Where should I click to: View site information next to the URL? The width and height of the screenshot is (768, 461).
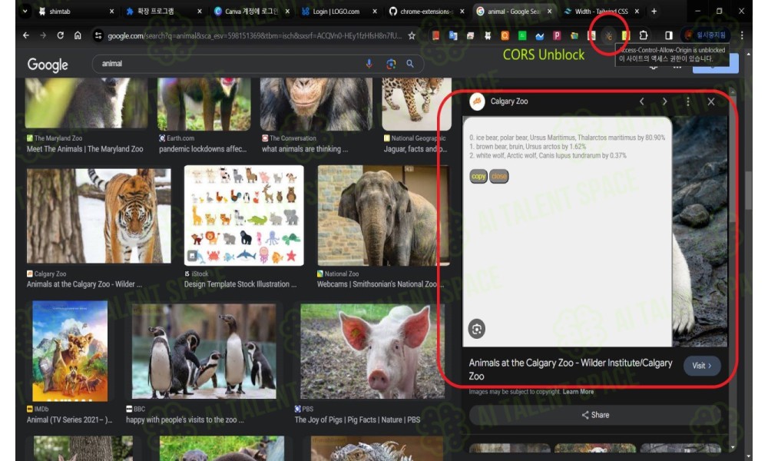point(98,35)
